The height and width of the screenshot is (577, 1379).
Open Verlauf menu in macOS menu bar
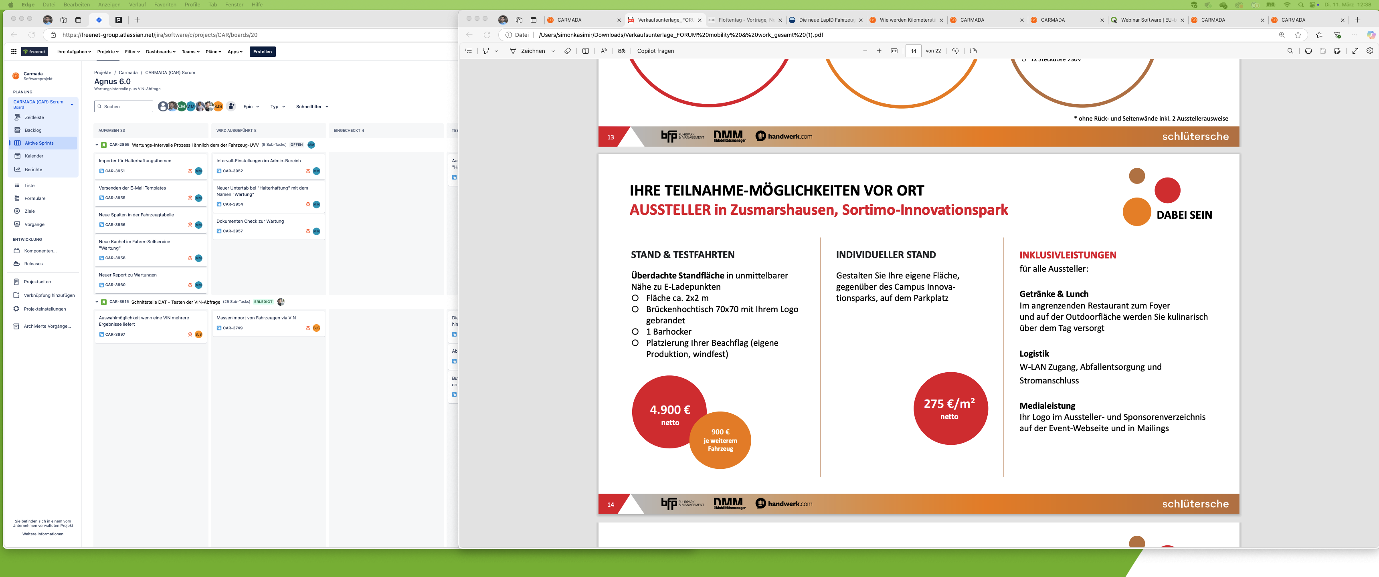pyautogui.click(x=137, y=5)
